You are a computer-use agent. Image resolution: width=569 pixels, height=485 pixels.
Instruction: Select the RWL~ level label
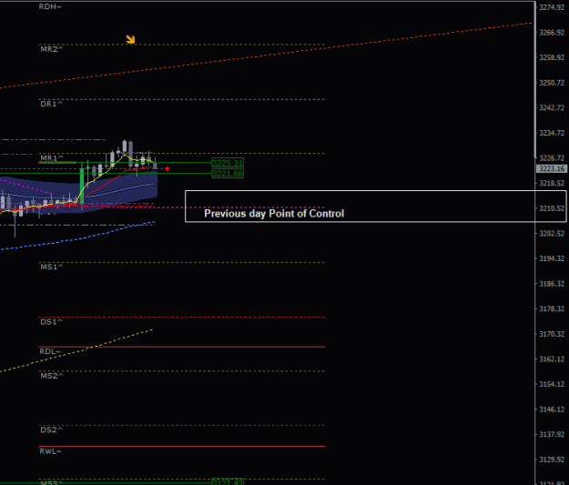50,451
